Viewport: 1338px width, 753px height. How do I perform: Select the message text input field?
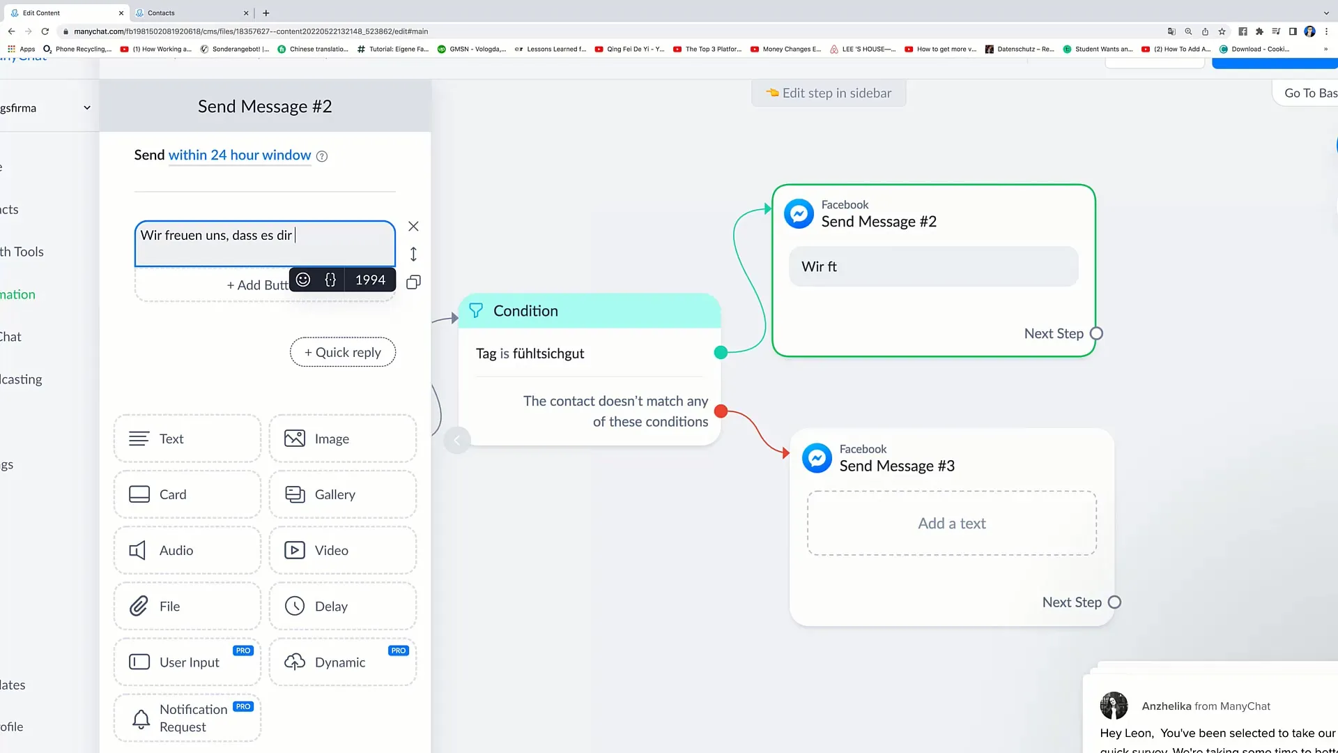point(263,242)
